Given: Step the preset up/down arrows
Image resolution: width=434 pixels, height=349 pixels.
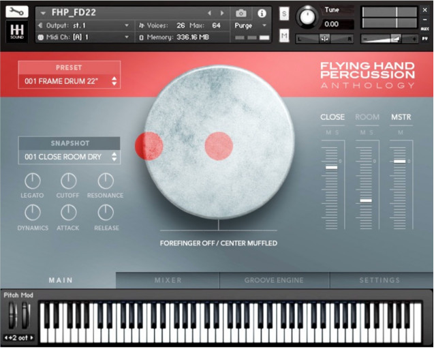Looking at the screenshot, I should [x=114, y=81].
